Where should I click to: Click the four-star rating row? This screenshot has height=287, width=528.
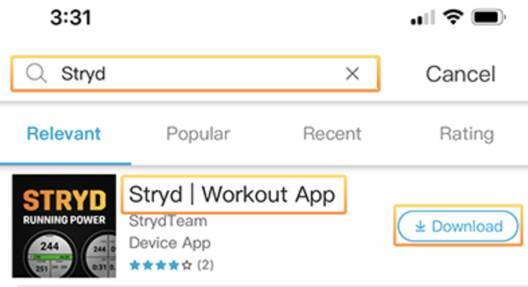click(x=161, y=265)
